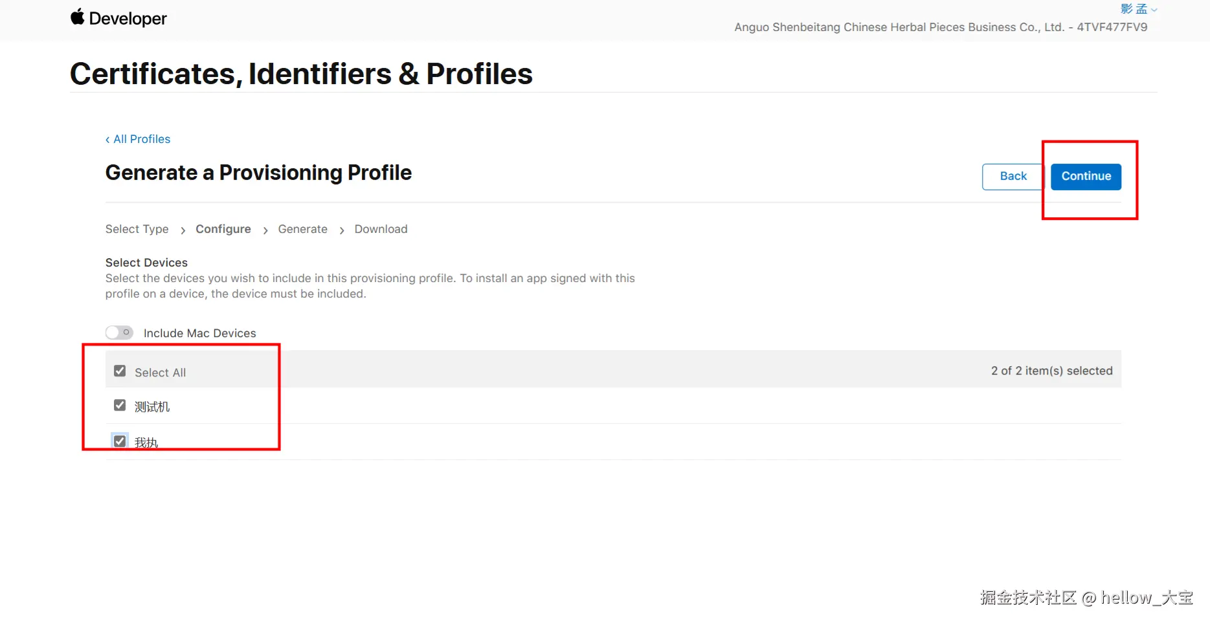This screenshot has height=623, width=1210.
Task: Click the Select All label text
Action: click(160, 373)
